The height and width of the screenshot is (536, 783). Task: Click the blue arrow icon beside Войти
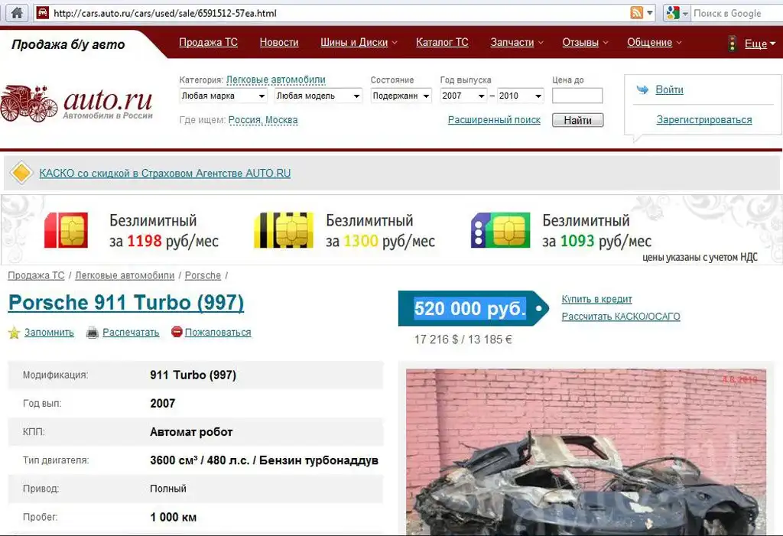tap(642, 90)
